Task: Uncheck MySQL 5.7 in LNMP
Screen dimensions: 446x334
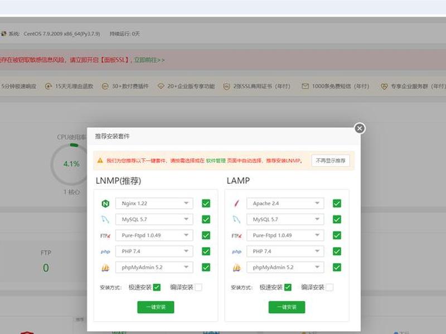Action: 206,219
